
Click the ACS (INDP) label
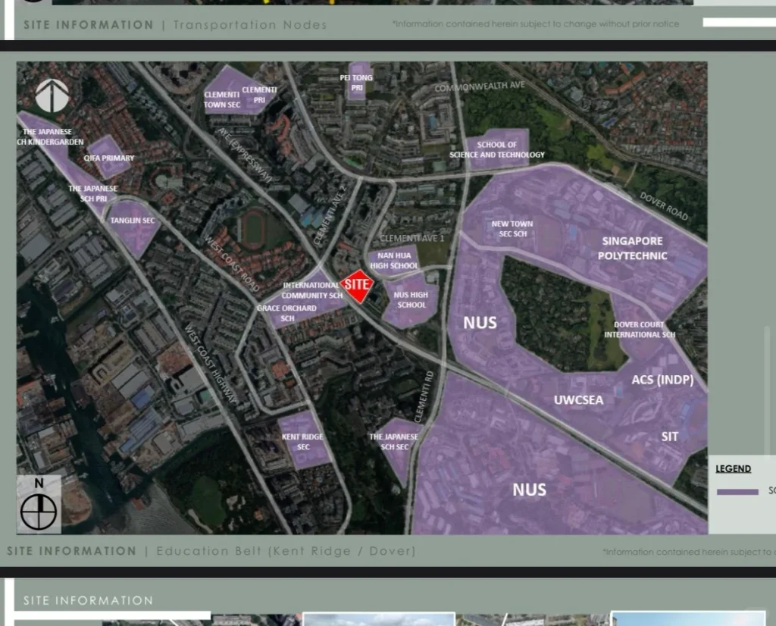pyautogui.click(x=662, y=380)
